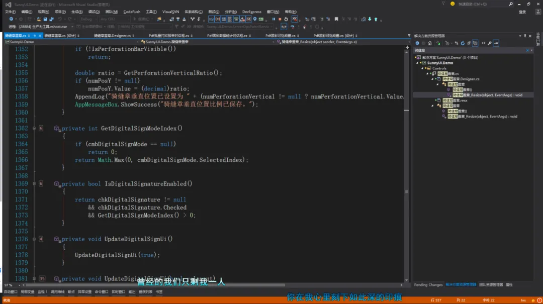Click the Back arrow icon in Solution Explorer
543x304 pixels.
point(417,43)
